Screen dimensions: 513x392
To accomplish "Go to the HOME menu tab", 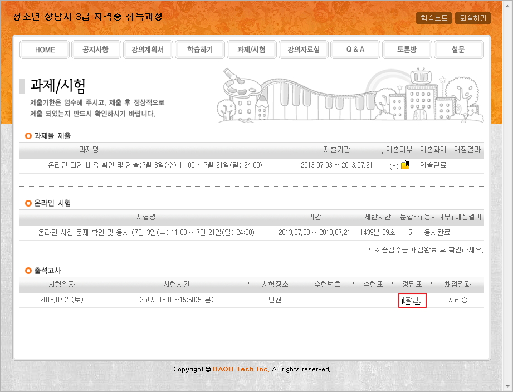I will (45, 50).
